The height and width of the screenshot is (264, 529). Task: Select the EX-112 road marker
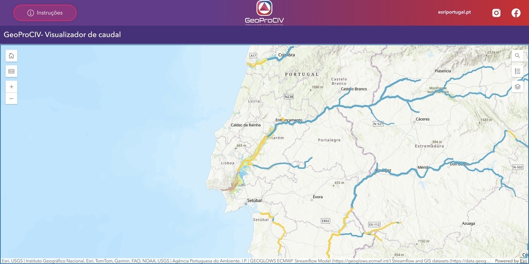pos(374,224)
